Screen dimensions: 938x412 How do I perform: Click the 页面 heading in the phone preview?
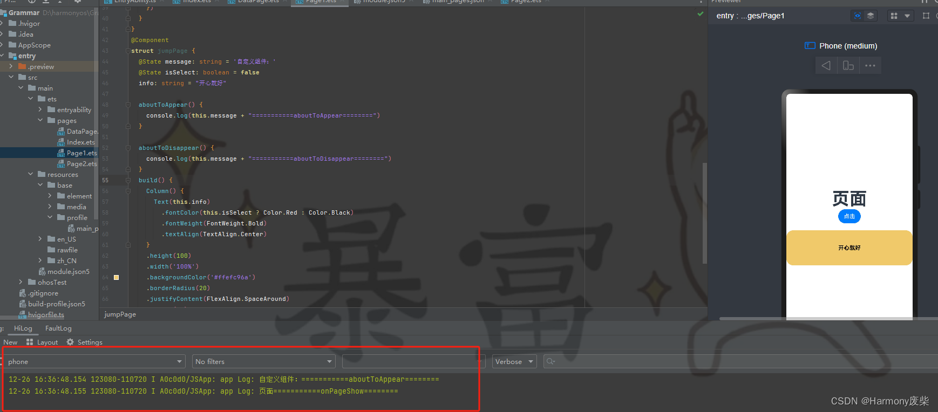click(849, 199)
